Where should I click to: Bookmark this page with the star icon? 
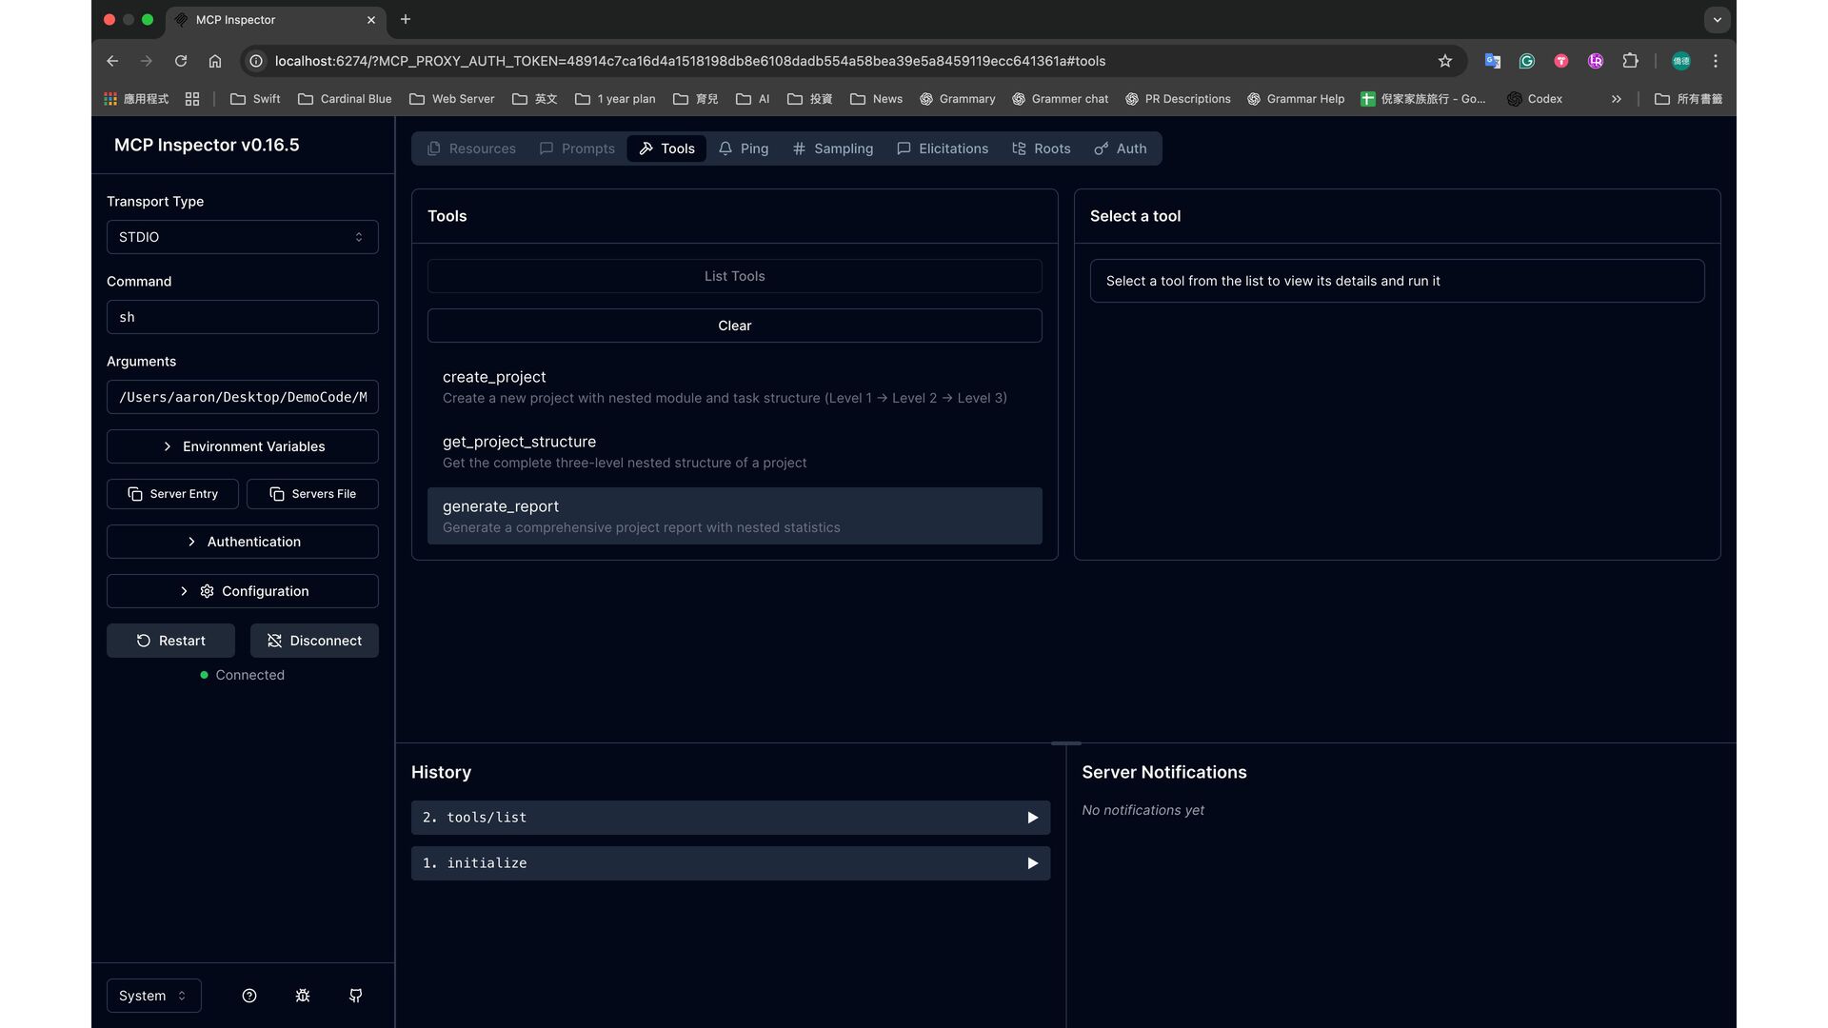click(1445, 61)
